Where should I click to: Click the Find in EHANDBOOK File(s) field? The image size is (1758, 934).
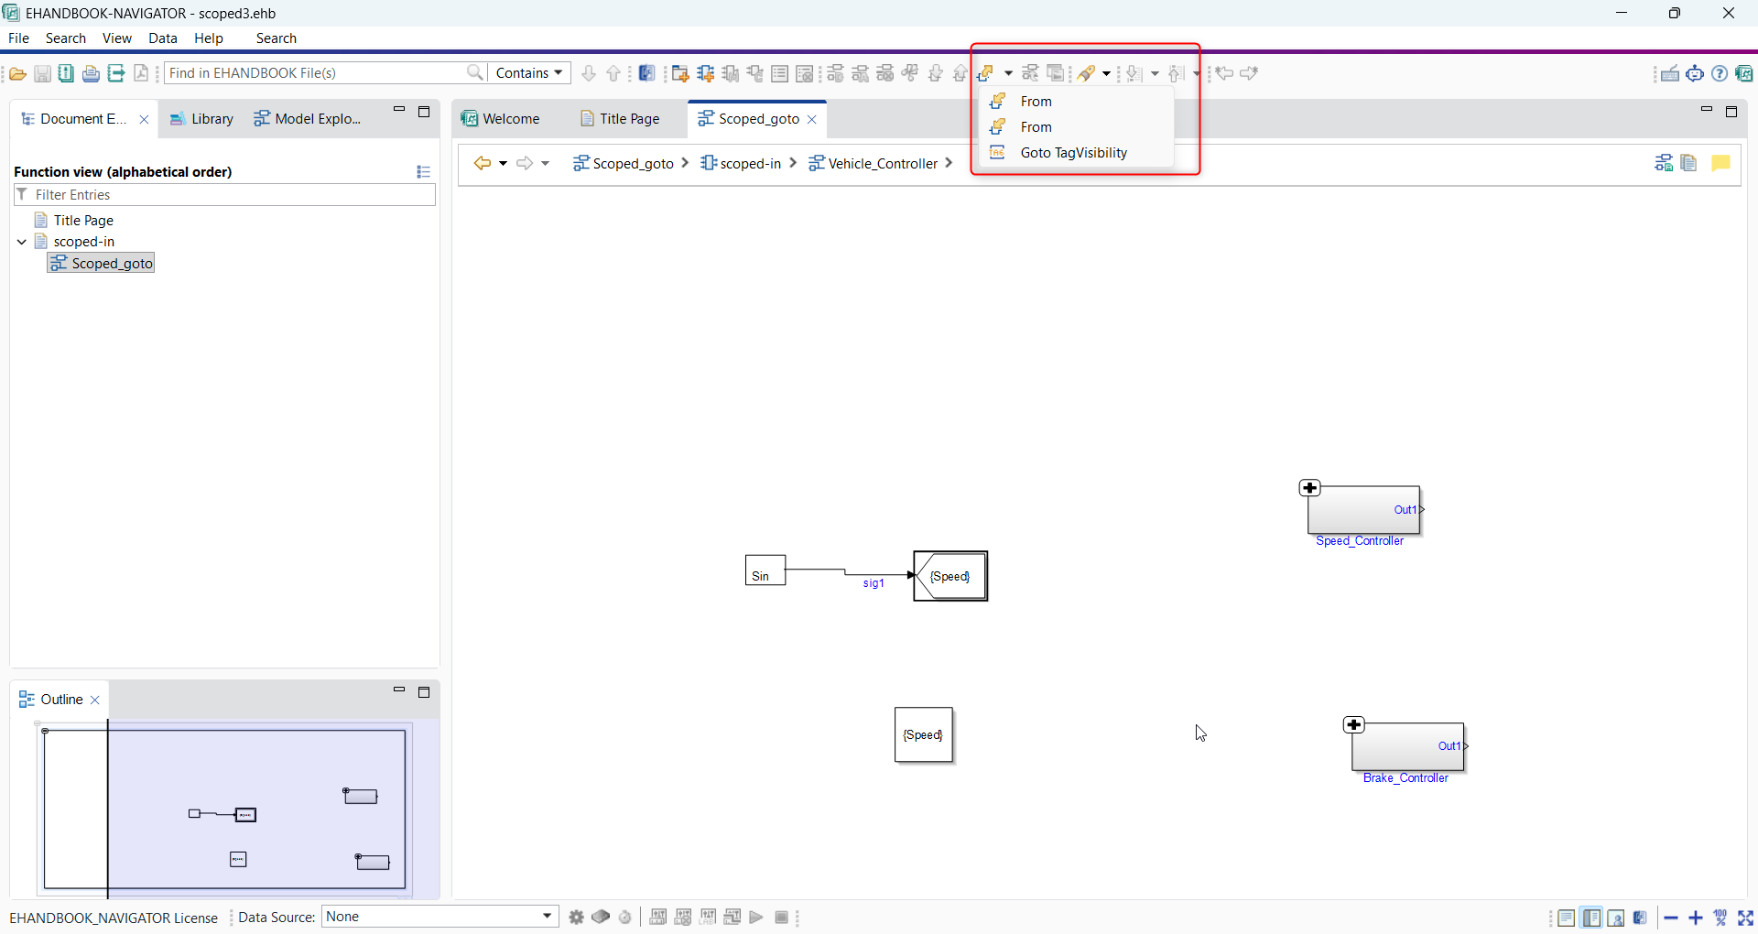coord(316,72)
